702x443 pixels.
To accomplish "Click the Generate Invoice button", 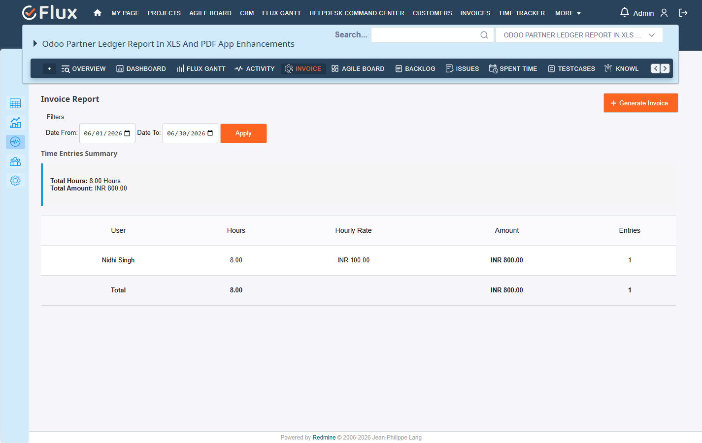I will pyautogui.click(x=640, y=103).
